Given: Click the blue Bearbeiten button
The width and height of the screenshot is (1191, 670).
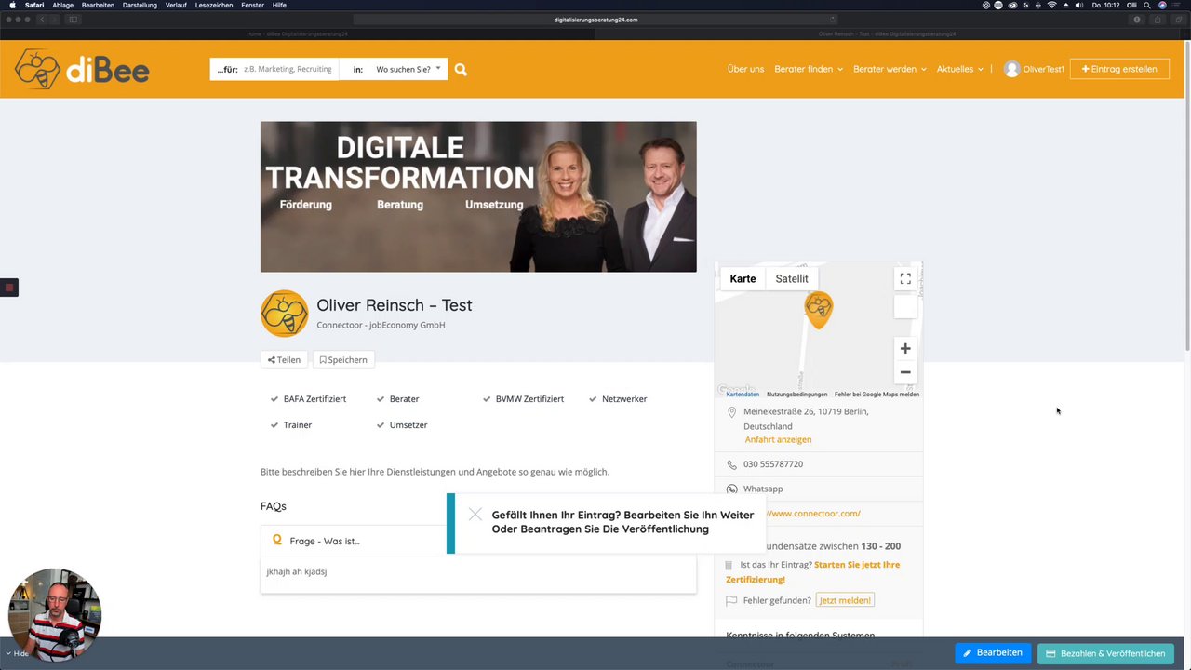Looking at the screenshot, I should click(993, 653).
